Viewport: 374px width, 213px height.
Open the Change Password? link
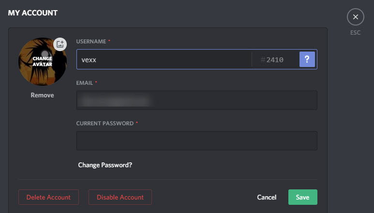coord(105,165)
